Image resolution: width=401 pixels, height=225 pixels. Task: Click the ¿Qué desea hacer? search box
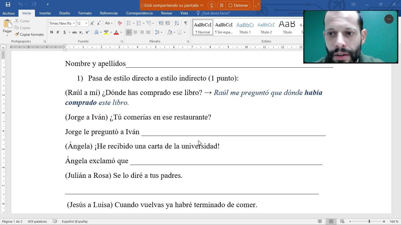click(x=215, y=13)
